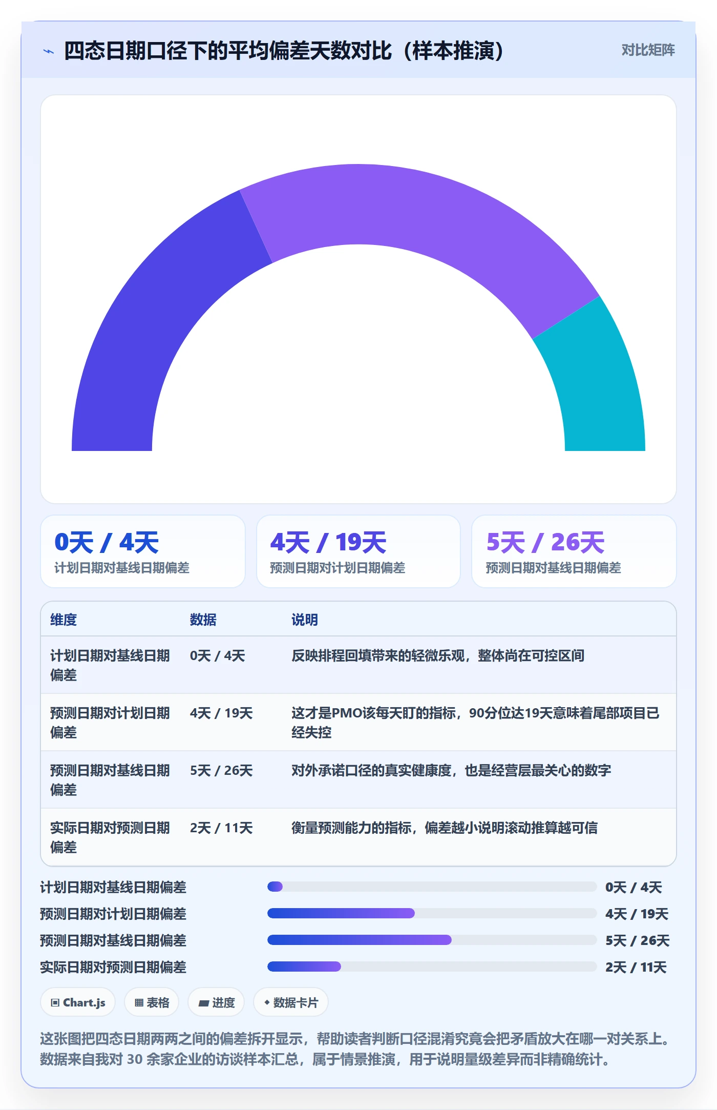Screen dimensions: 717x1110
Task: Click progress bar for 预测日期对计划日期偏差
Action: pyautogui.click(x=432, y=913)
